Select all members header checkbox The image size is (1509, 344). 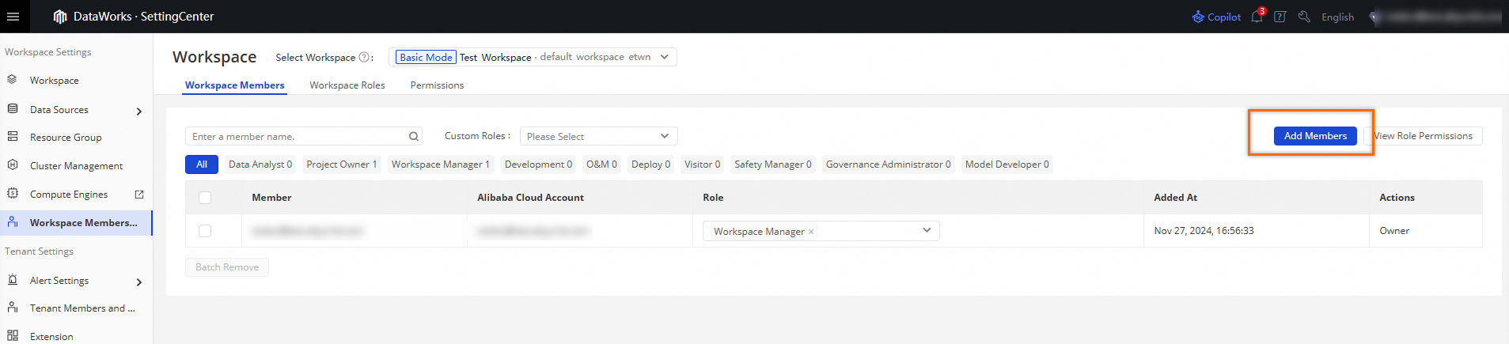[x=205, y=198]
